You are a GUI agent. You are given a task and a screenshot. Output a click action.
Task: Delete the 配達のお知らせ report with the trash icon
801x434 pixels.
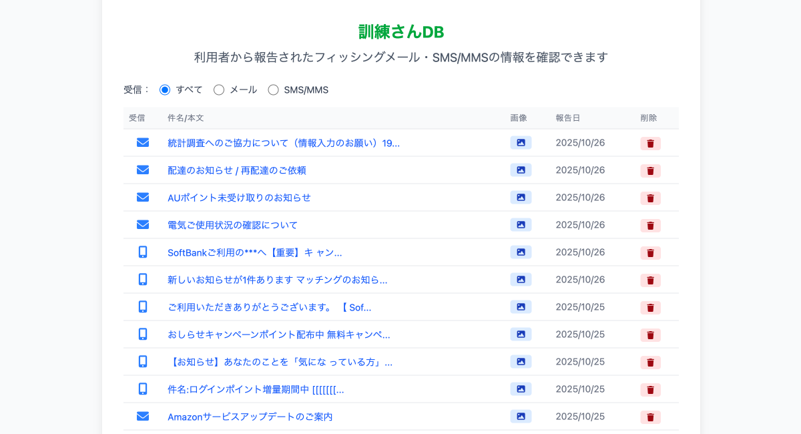tap(650, 170)
